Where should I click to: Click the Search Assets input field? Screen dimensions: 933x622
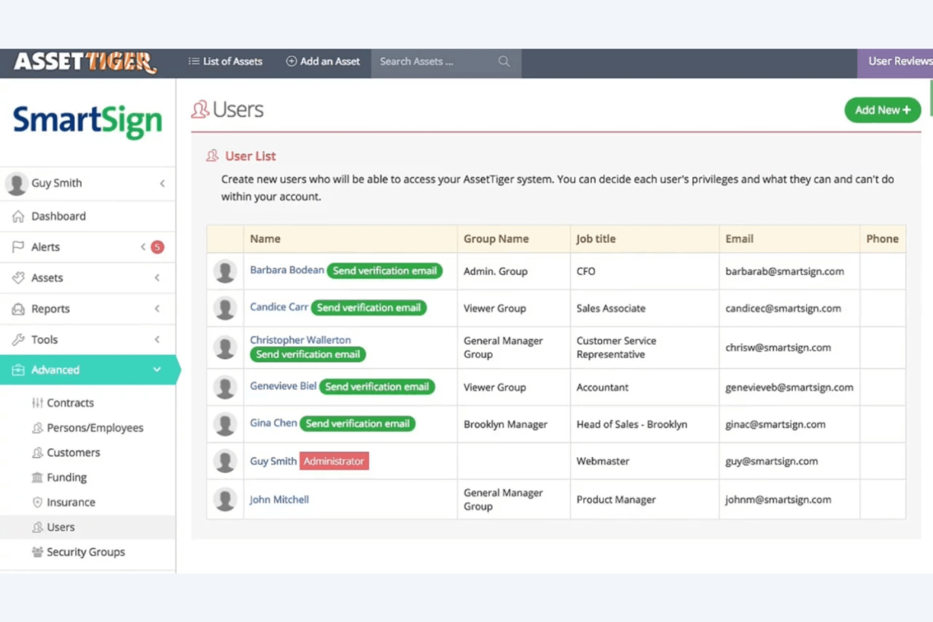[435, 61]
